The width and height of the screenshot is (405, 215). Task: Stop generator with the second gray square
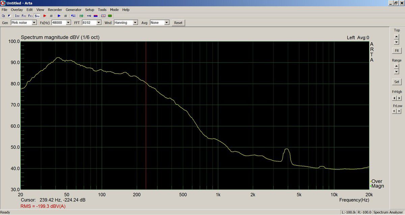[65, 16]
